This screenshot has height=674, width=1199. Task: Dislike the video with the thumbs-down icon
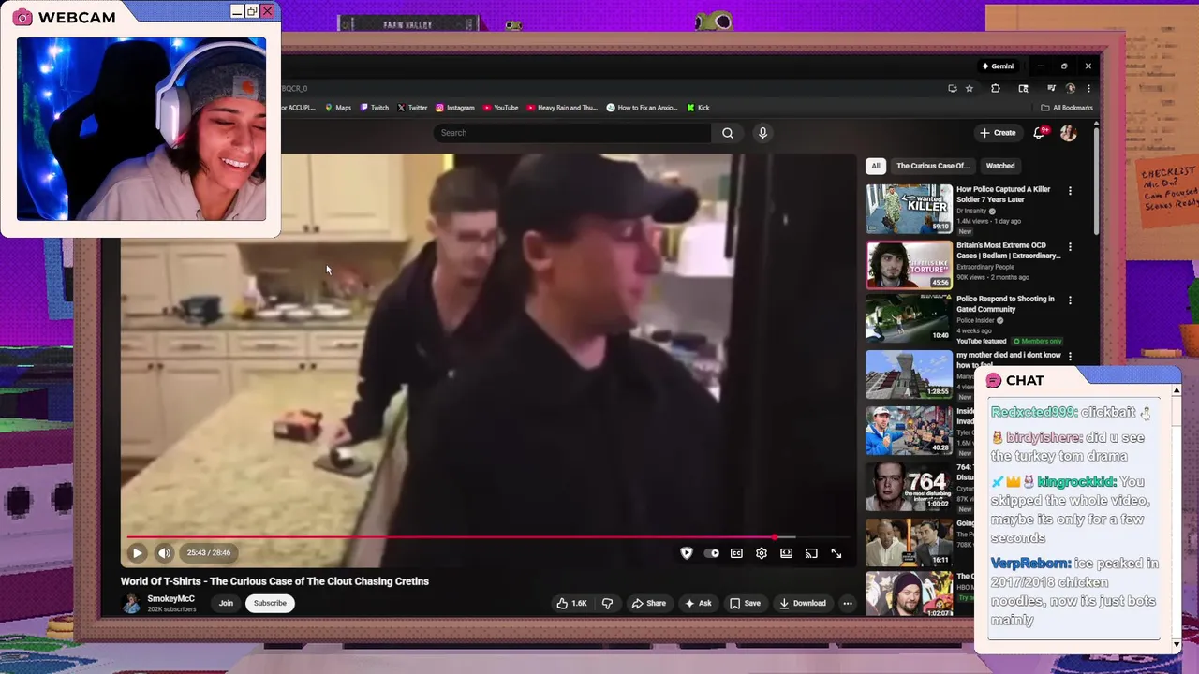[x=607, y=603]
